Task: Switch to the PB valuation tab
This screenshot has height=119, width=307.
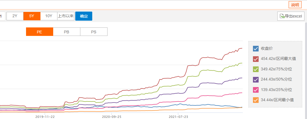Action: tap(66, 32)
